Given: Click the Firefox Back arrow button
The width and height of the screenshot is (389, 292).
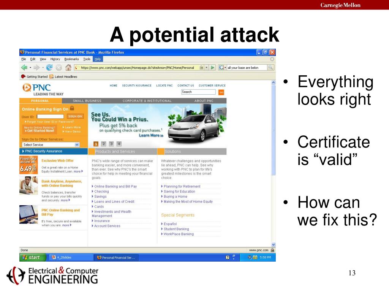Looking at the screenshot, I should [x=24, y=67].
